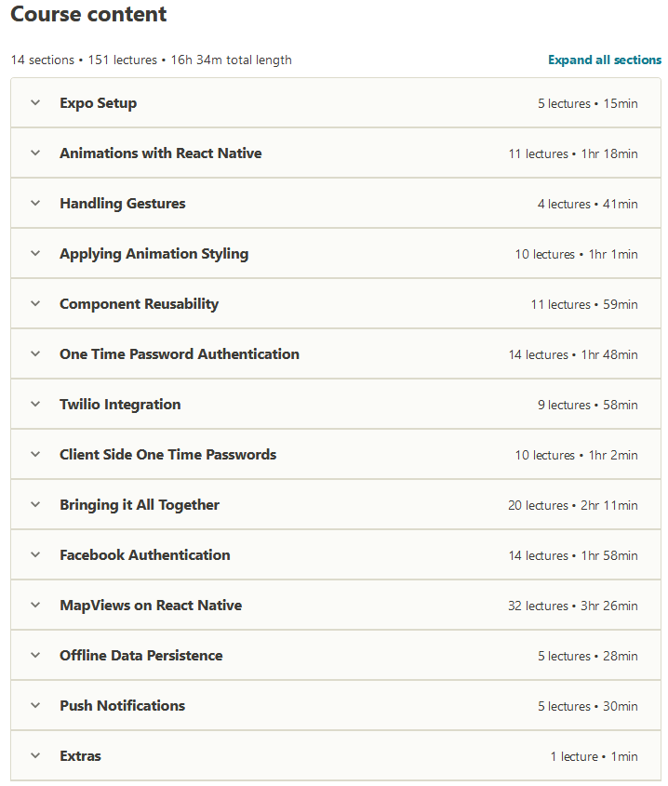This screenshot has width=668, height=786.
Task: Open Twilio Integration section chevron
Action: coord(35,404)
